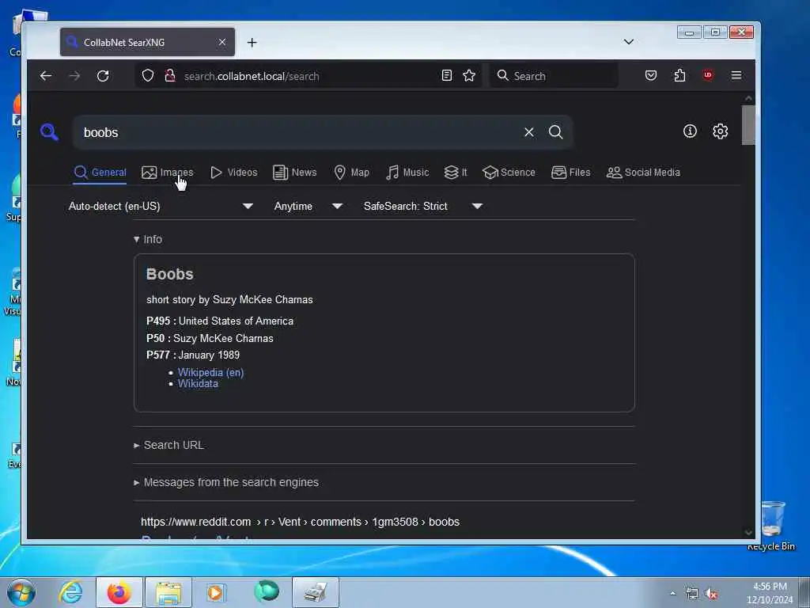Reload the page with the refresh icon
This screenshot has height=608, width=810.
(x=103, y=76)
